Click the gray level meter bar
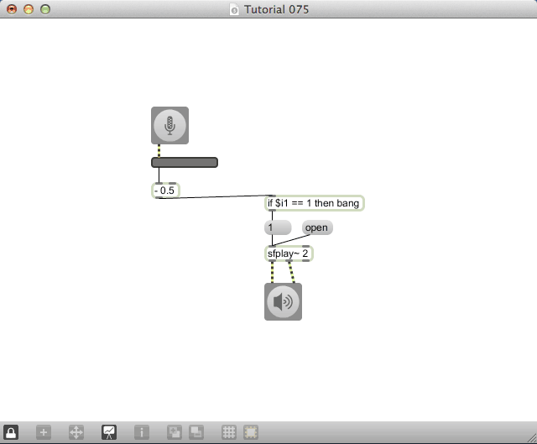Image resolution: width=537 pixels, height=444 pixels. (185, 163)
